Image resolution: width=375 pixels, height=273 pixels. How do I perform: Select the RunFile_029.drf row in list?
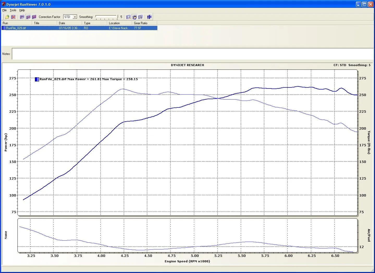16,28
